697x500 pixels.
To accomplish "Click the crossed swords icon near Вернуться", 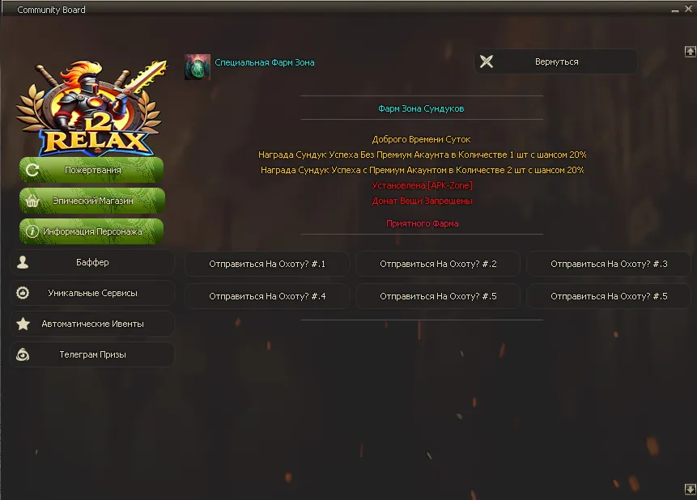I will click(487, 61).
